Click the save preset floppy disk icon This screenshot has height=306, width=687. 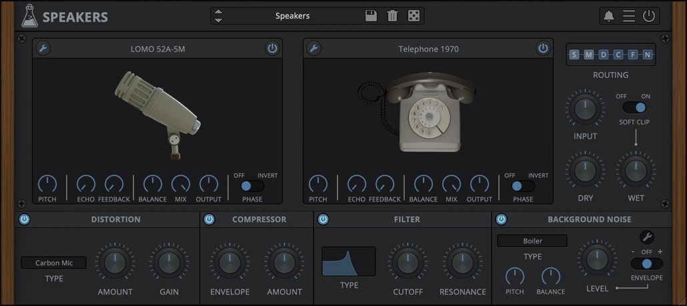(x=372, y=16)
